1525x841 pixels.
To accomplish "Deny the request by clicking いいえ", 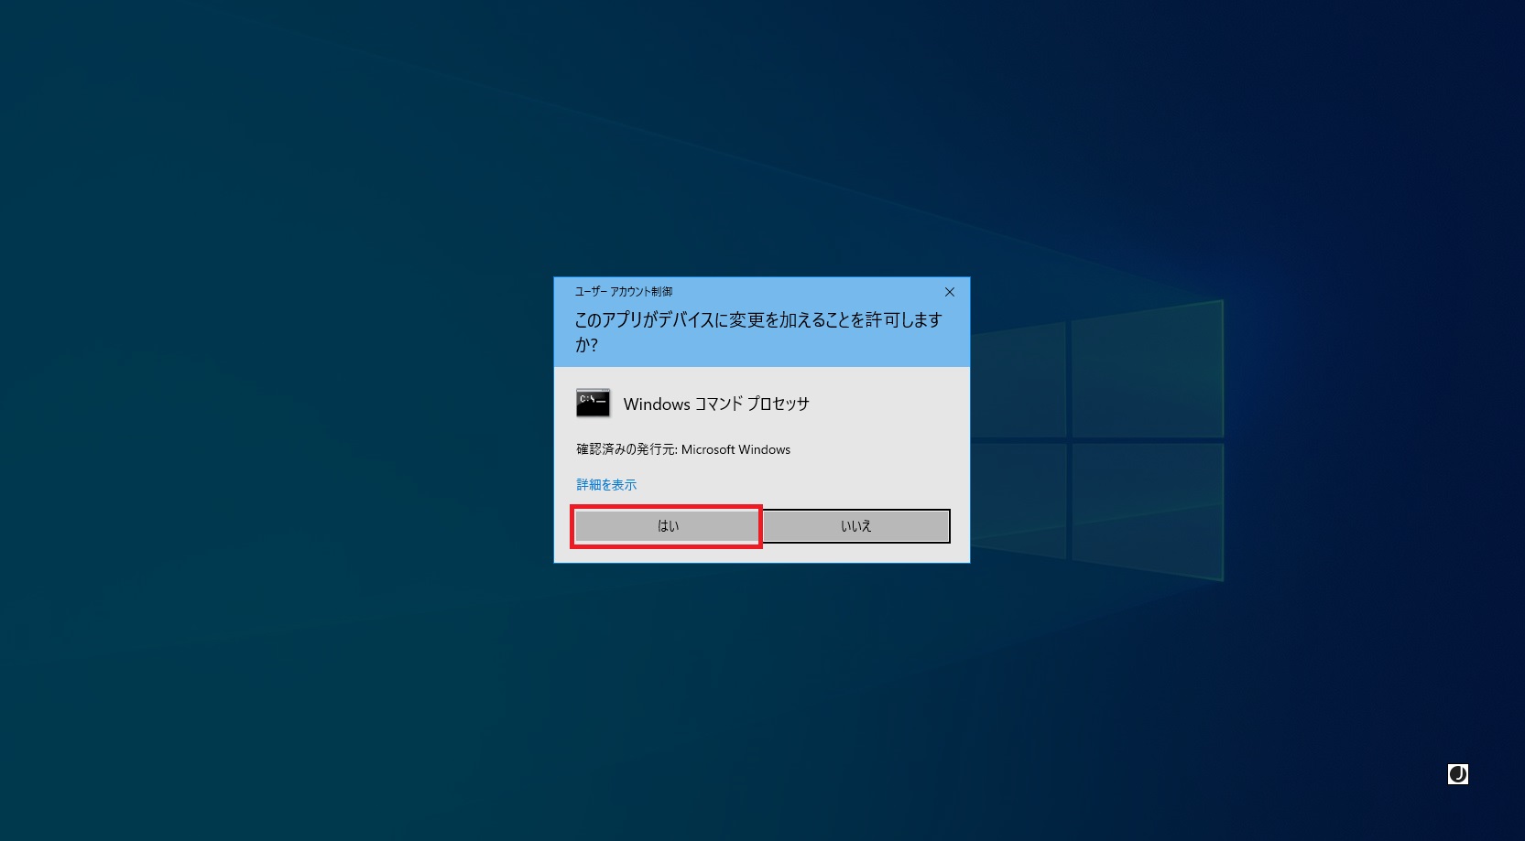I will click(855, 525).
